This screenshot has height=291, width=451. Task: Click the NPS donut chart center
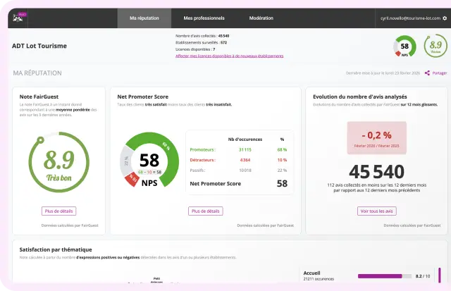coord(149,164)
